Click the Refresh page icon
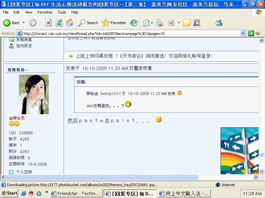This screenshot has height=198, width=265. [59, 23]
